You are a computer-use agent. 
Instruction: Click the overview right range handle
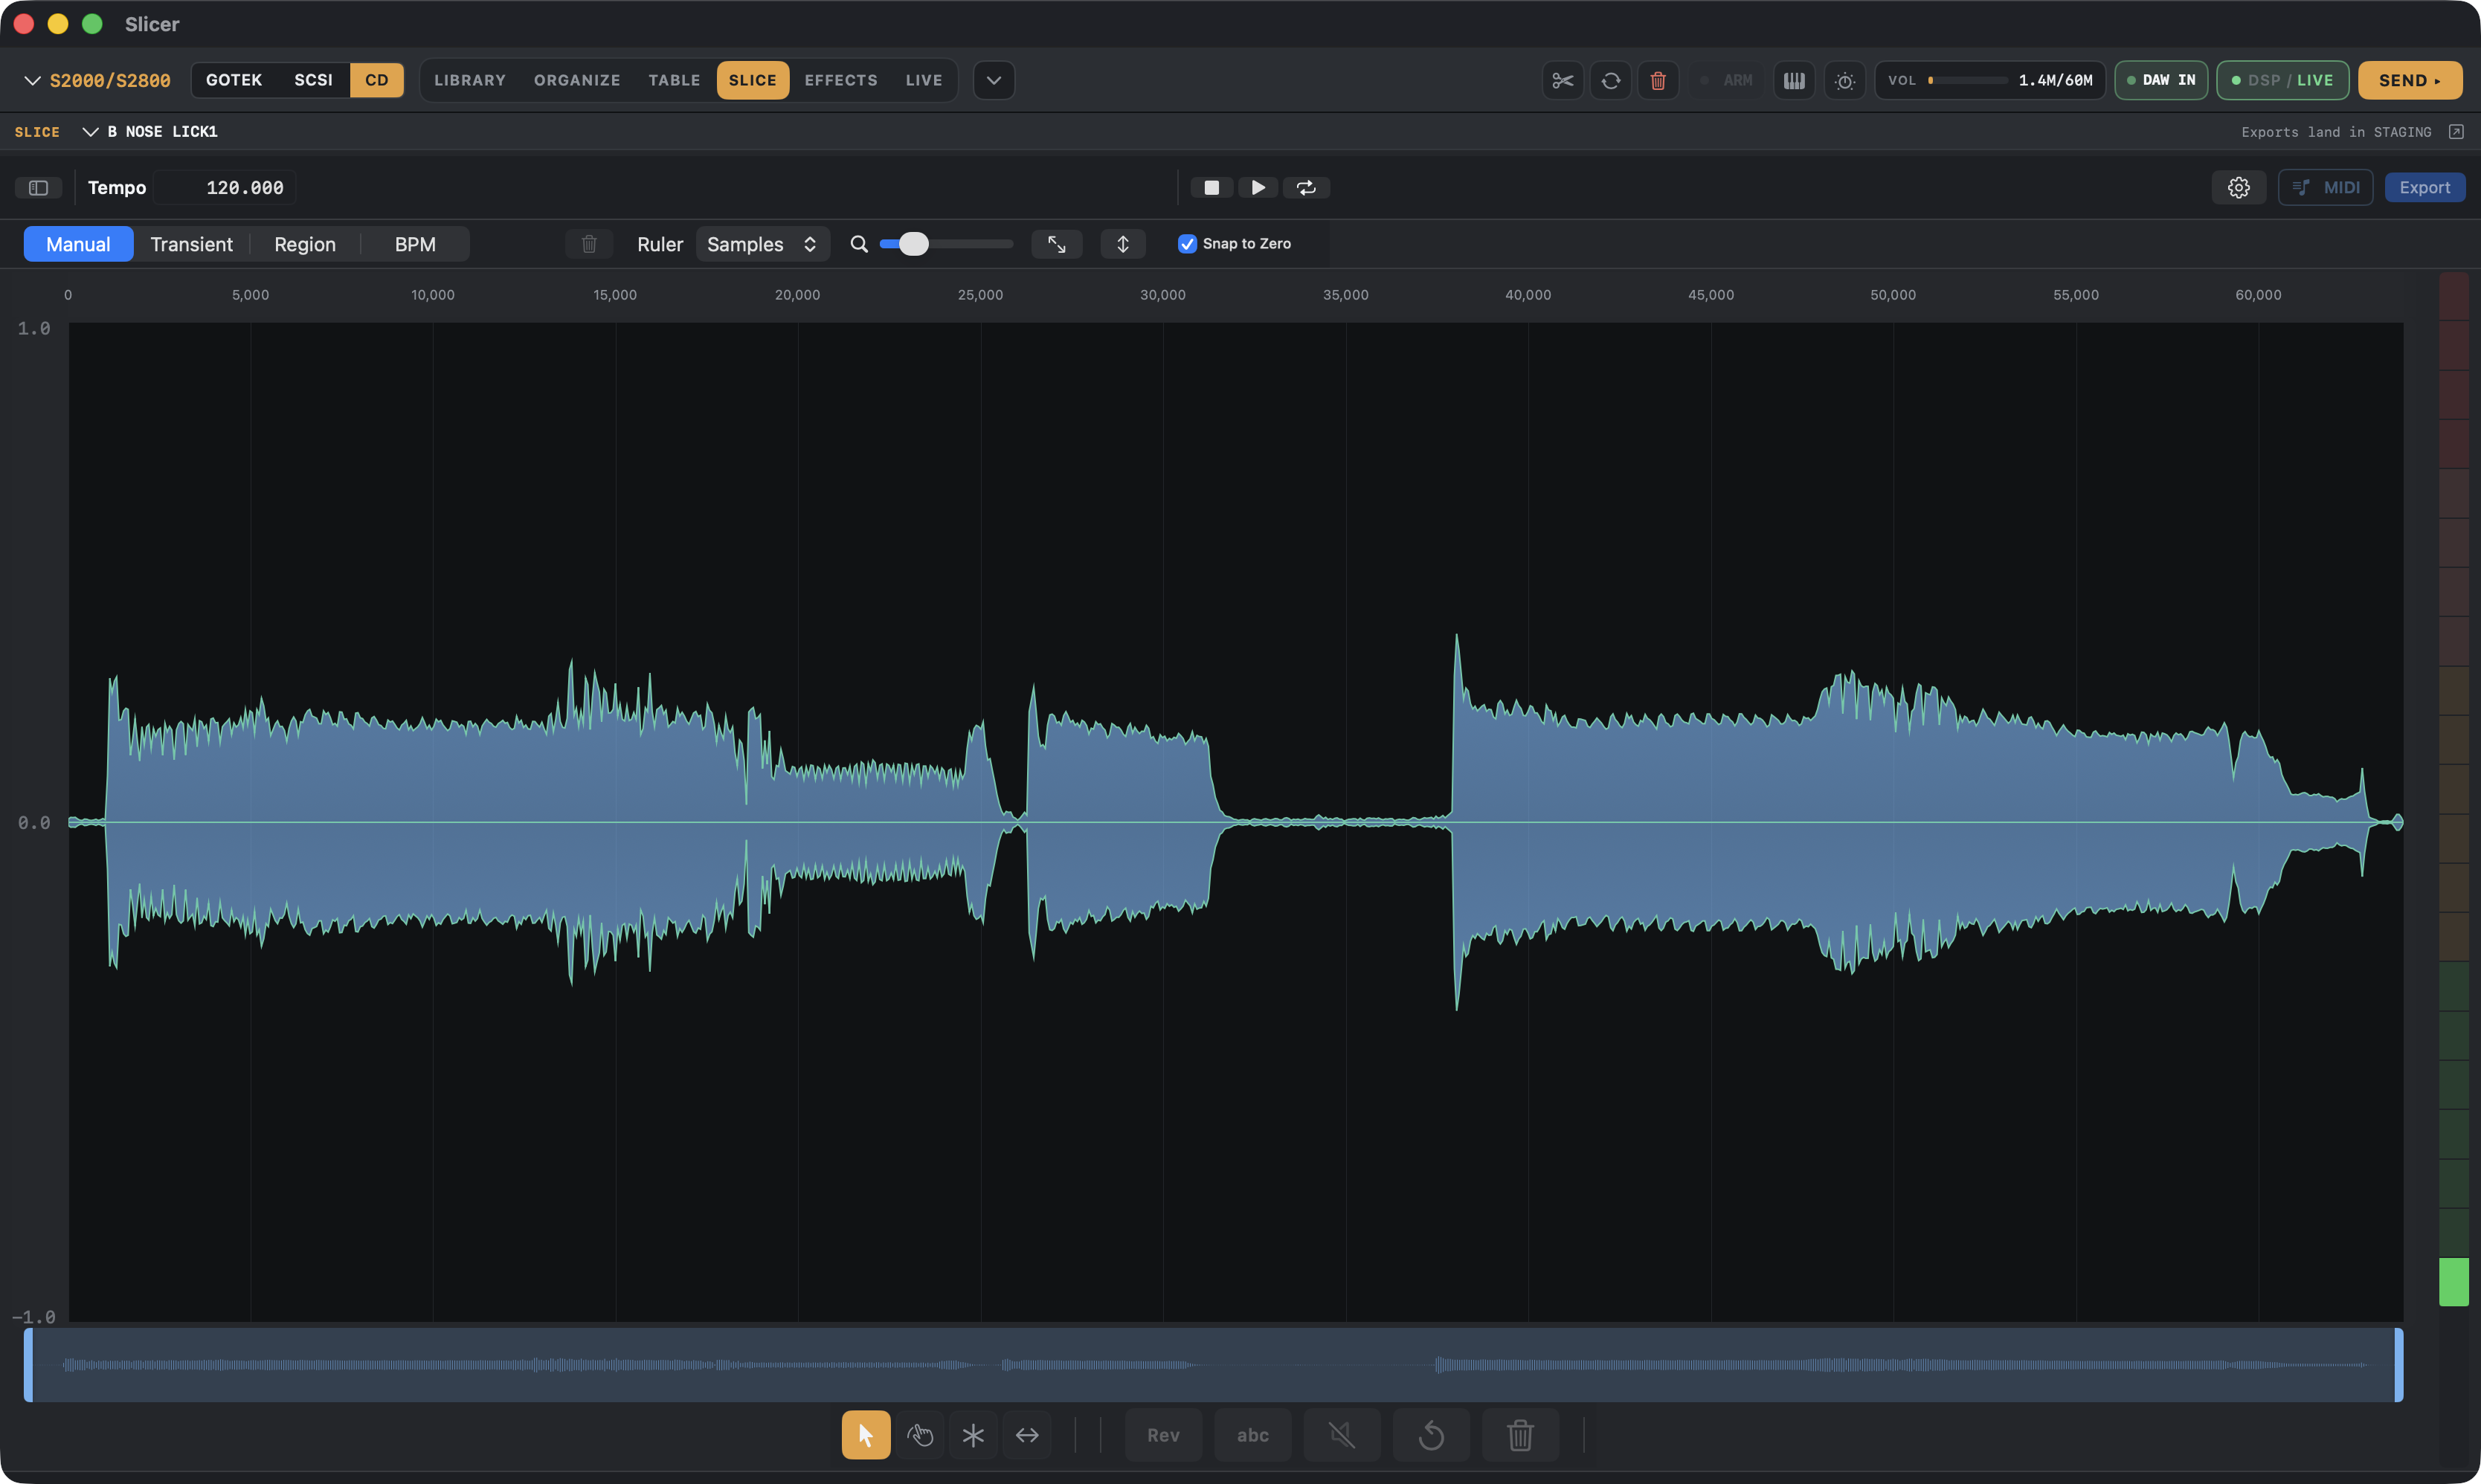[x=2398, y=1365]
